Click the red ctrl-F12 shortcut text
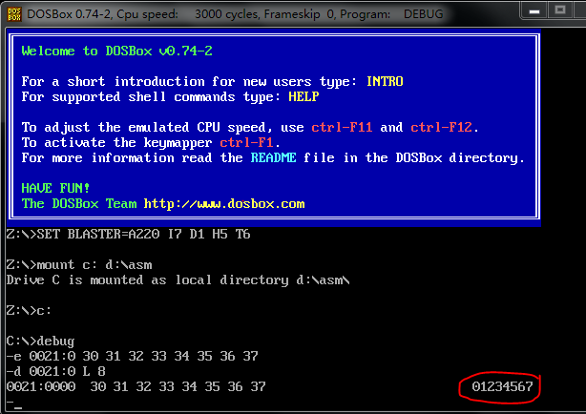586x414 pixels. point(441,128)
